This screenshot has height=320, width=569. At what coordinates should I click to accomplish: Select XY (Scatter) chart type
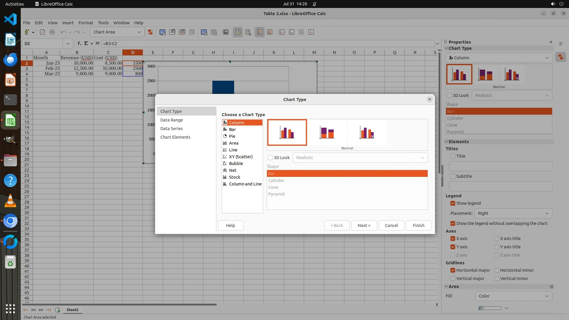(x=241, y=157)
